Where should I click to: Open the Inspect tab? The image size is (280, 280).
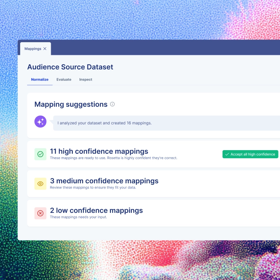pyautogui.click(x=86, y=80)
